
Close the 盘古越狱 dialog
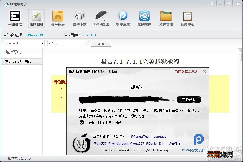click(x=205, y=72)
